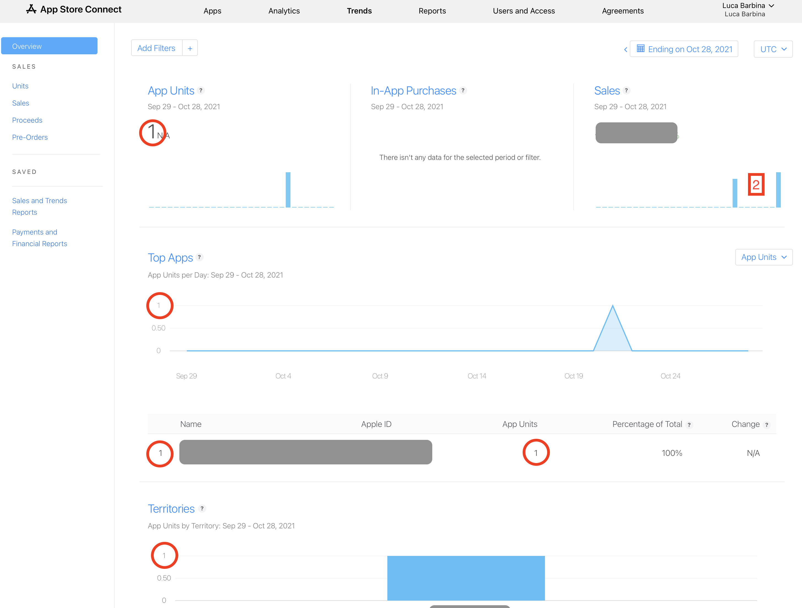This screenshot has height=608, width=802.
Task: Open Payments and Financial Reports link
Action: 39,238
